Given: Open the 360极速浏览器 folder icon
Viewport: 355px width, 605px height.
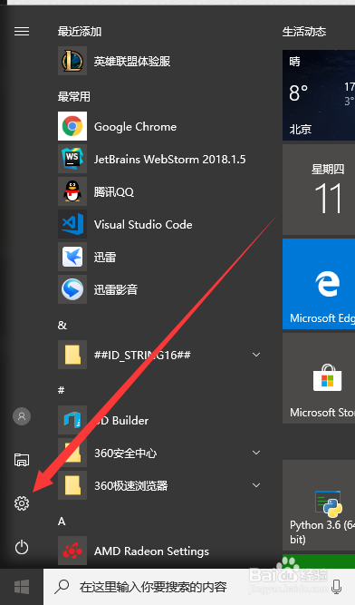Looking at the screenshot, I should [72, 485].
